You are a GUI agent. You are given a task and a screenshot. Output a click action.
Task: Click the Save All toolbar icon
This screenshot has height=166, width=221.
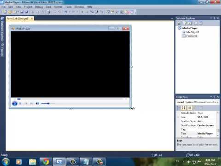pyautogui.click(x=27, y=12)
